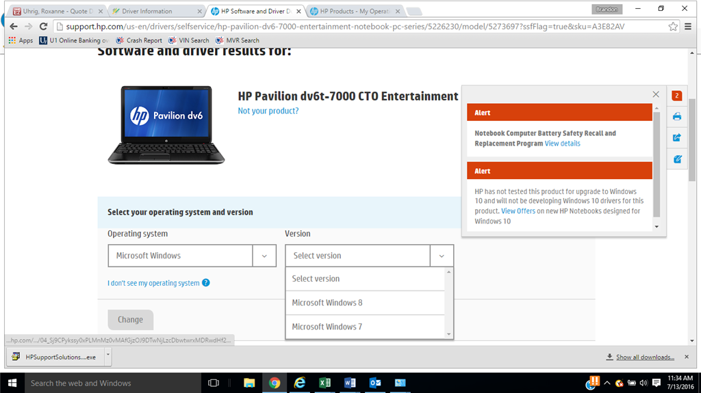Open Crash Report bookmark
The image size is (701, 393).
tap(139, 40)
